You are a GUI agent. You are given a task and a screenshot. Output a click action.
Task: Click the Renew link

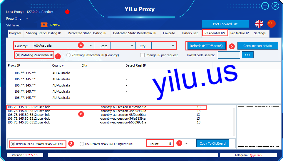tap(55, 25)
